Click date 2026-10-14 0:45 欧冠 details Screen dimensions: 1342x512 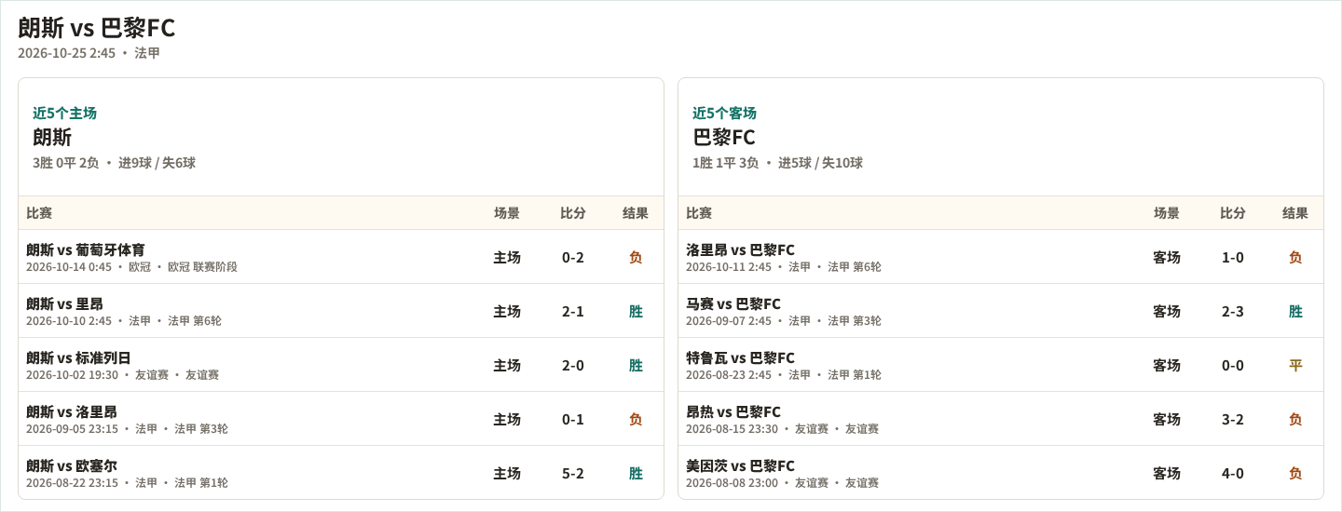[131, 267]
